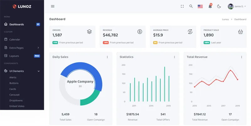Screen dimensions: 251x126
Task: Open Daily Sales card options menu
Action: pos(107,57)
